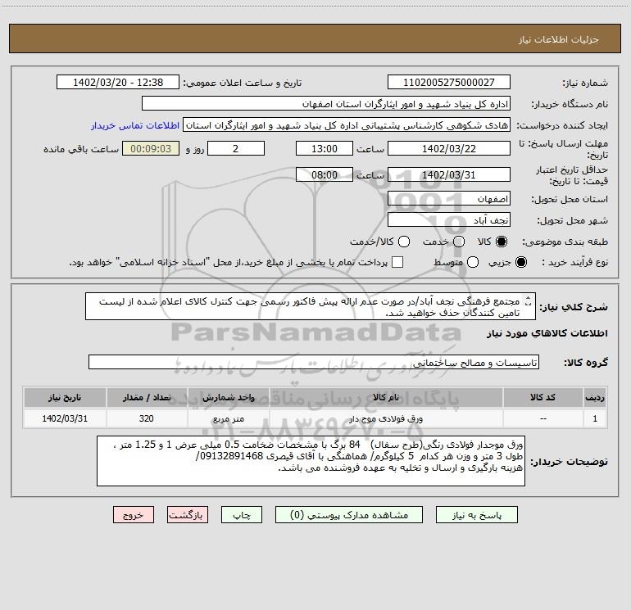
Task: Click the 'واحد شمارش' column header
Action: 228,398
